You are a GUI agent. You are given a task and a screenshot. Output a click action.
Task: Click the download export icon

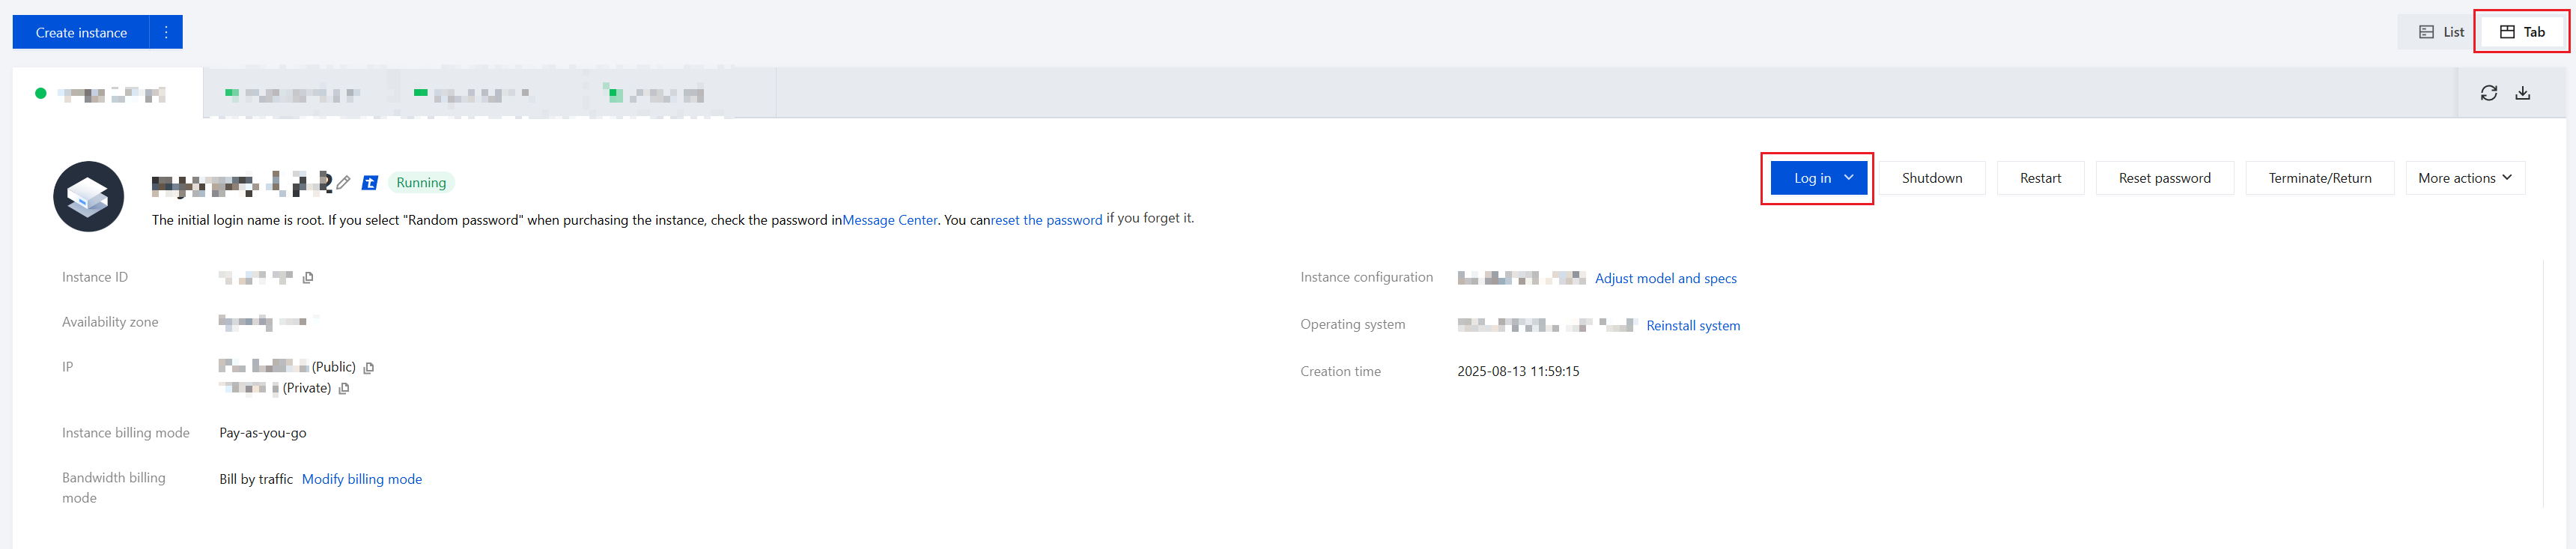[x=2522, y=93]
